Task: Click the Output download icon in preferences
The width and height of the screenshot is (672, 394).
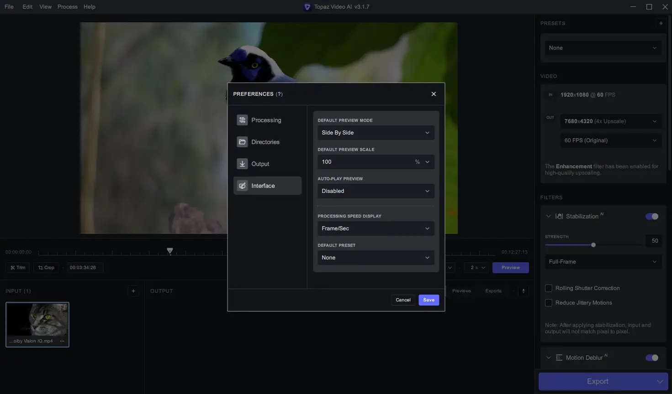Action: click(242, 164)
